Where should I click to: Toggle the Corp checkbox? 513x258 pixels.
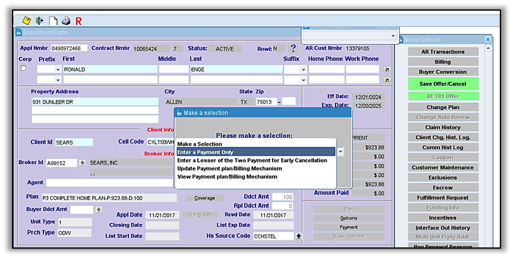[24, 68]
